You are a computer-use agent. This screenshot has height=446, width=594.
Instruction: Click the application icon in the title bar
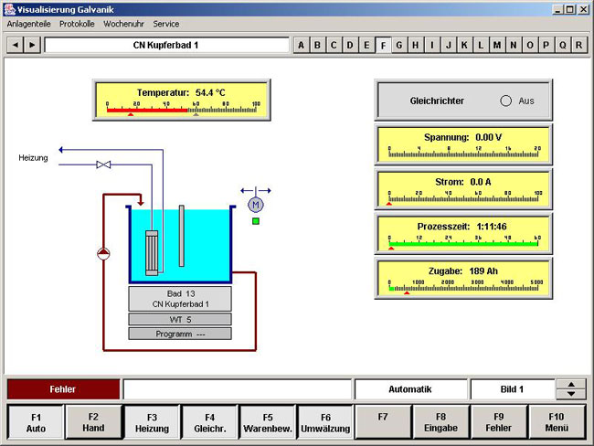8,8
